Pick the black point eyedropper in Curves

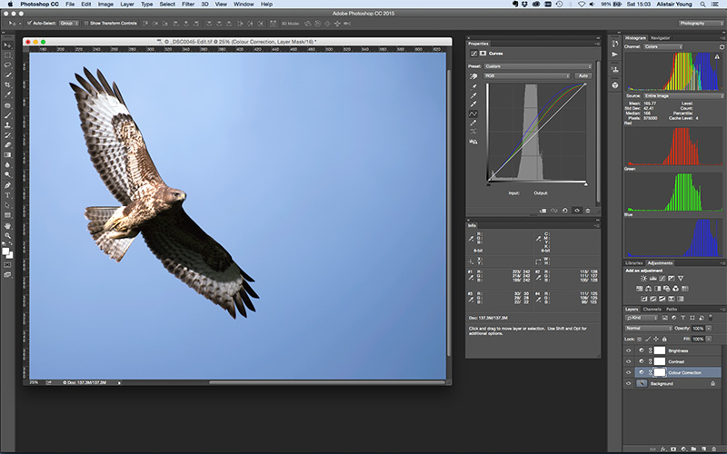(473, 87)
